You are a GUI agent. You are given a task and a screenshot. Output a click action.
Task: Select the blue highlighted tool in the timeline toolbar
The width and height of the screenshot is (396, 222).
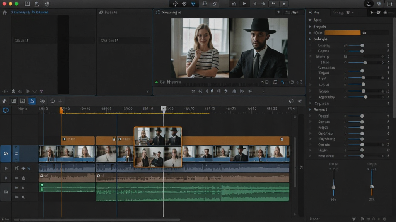(32, 101)
